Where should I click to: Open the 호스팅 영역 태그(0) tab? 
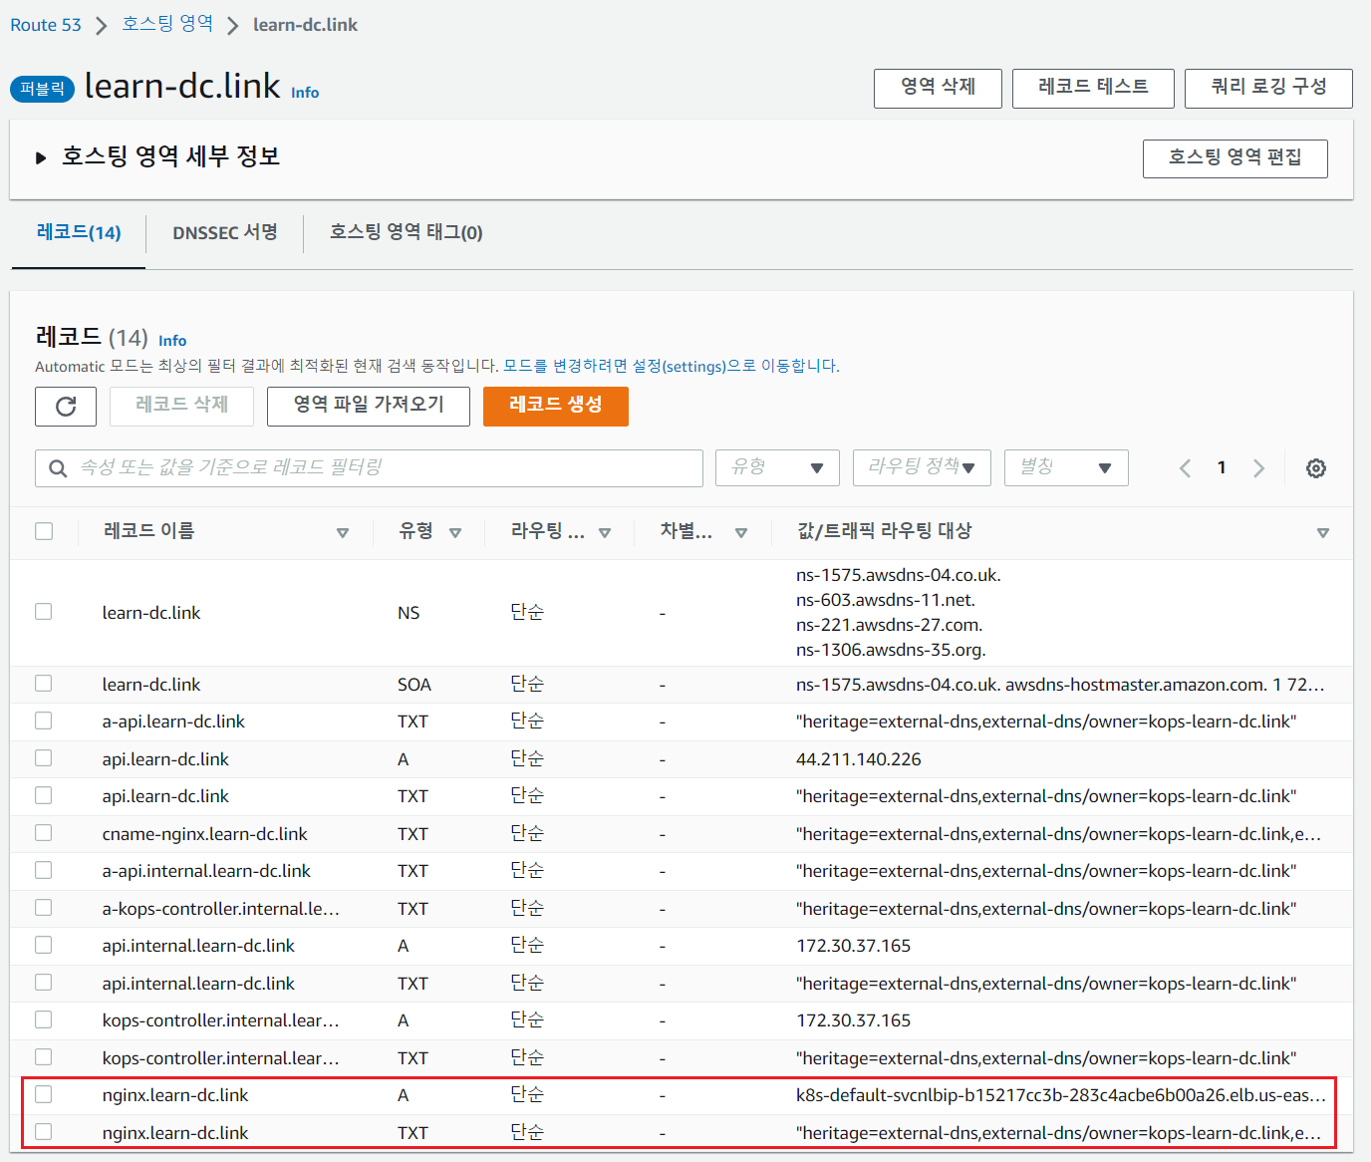click(406, 232)
